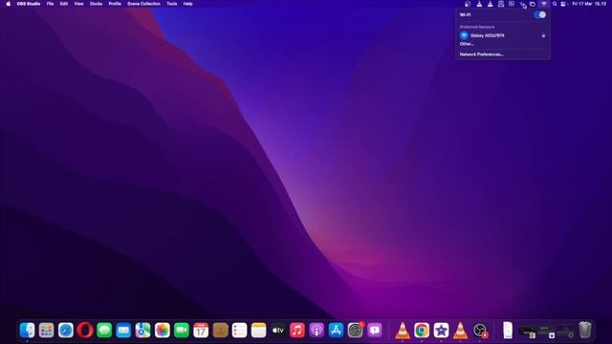Viewport: 612px width, 344px height.
Task: Open Network Preferences… from Wi-Fi menu
Action: (482, 54)
